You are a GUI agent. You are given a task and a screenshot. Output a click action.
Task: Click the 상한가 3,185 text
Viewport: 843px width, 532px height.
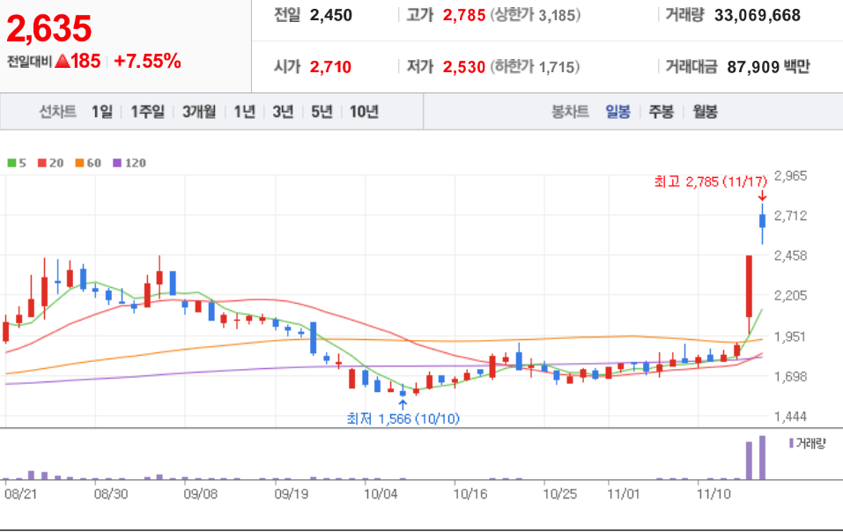[x=535, y=16]
